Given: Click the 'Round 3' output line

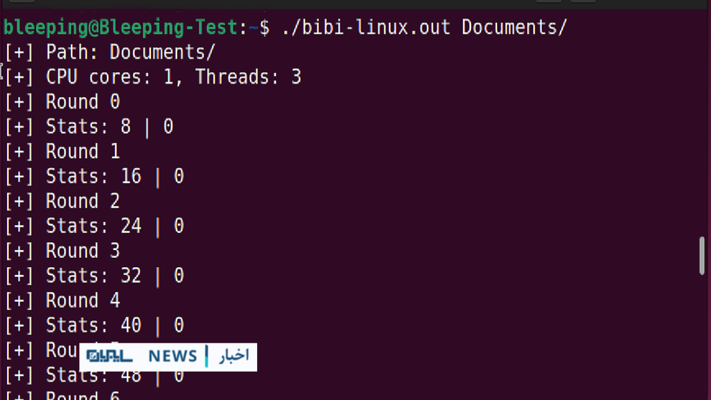Looking at the screenshot, I should [62, 251].
